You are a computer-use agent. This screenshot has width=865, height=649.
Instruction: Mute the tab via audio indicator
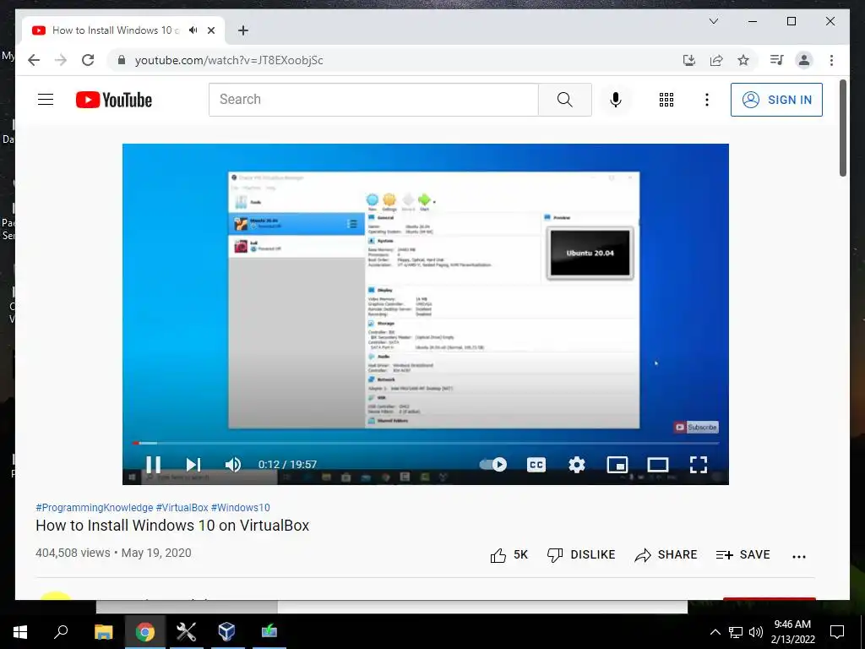pos(193,30)
